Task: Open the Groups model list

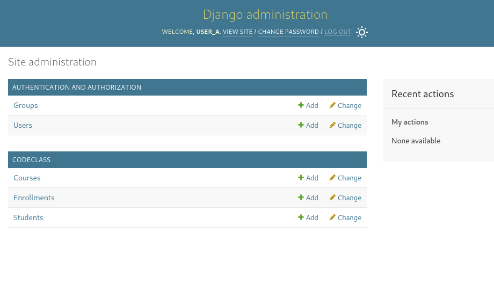Action: (26, 105)
